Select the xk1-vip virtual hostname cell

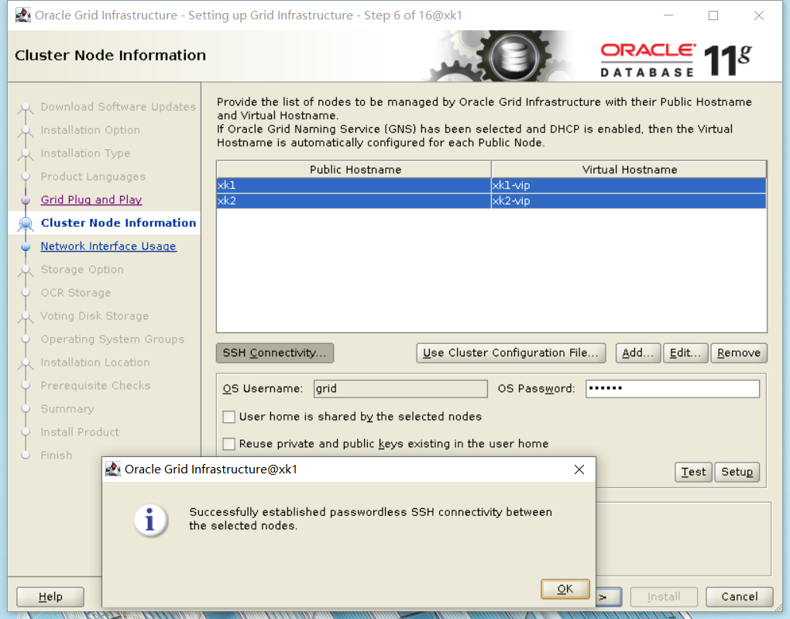pyautogui.click(x=629, y=185)
